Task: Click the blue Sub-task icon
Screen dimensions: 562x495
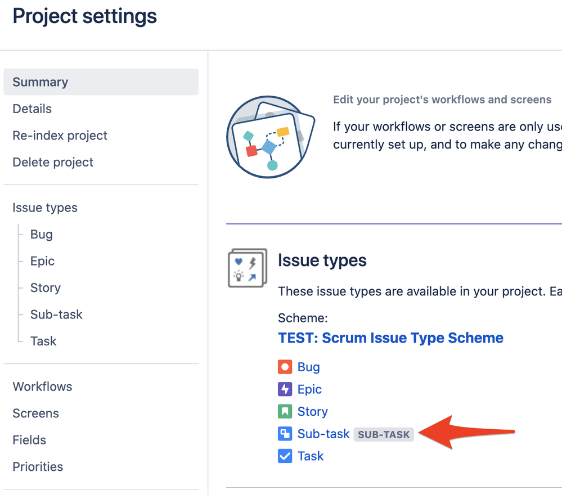Action: click(x=285, y=434)
